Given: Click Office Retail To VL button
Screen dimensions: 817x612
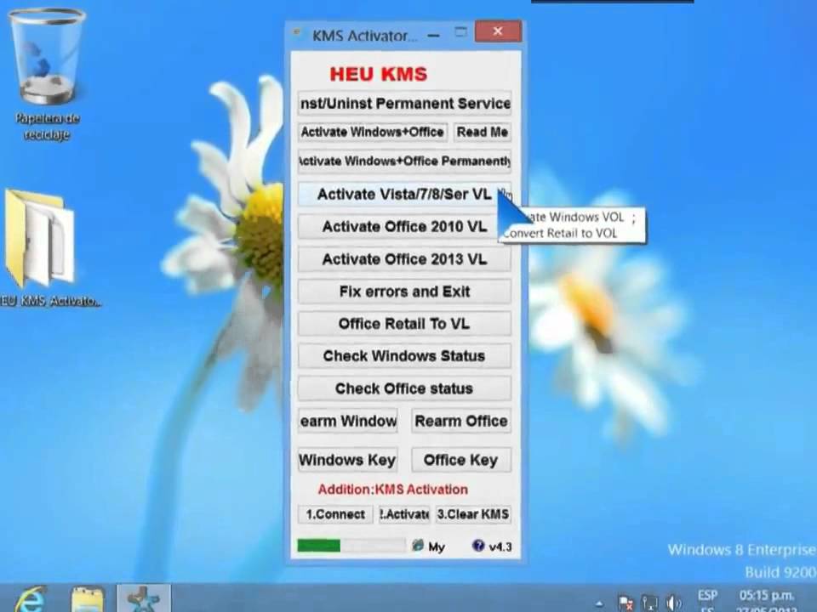Looking at the screenshot, I should click(404, 324).
